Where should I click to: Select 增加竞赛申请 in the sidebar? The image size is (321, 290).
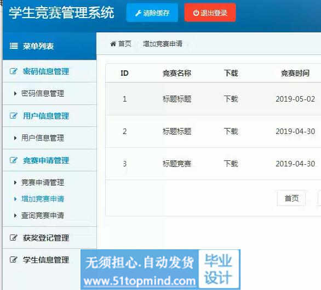43,199
